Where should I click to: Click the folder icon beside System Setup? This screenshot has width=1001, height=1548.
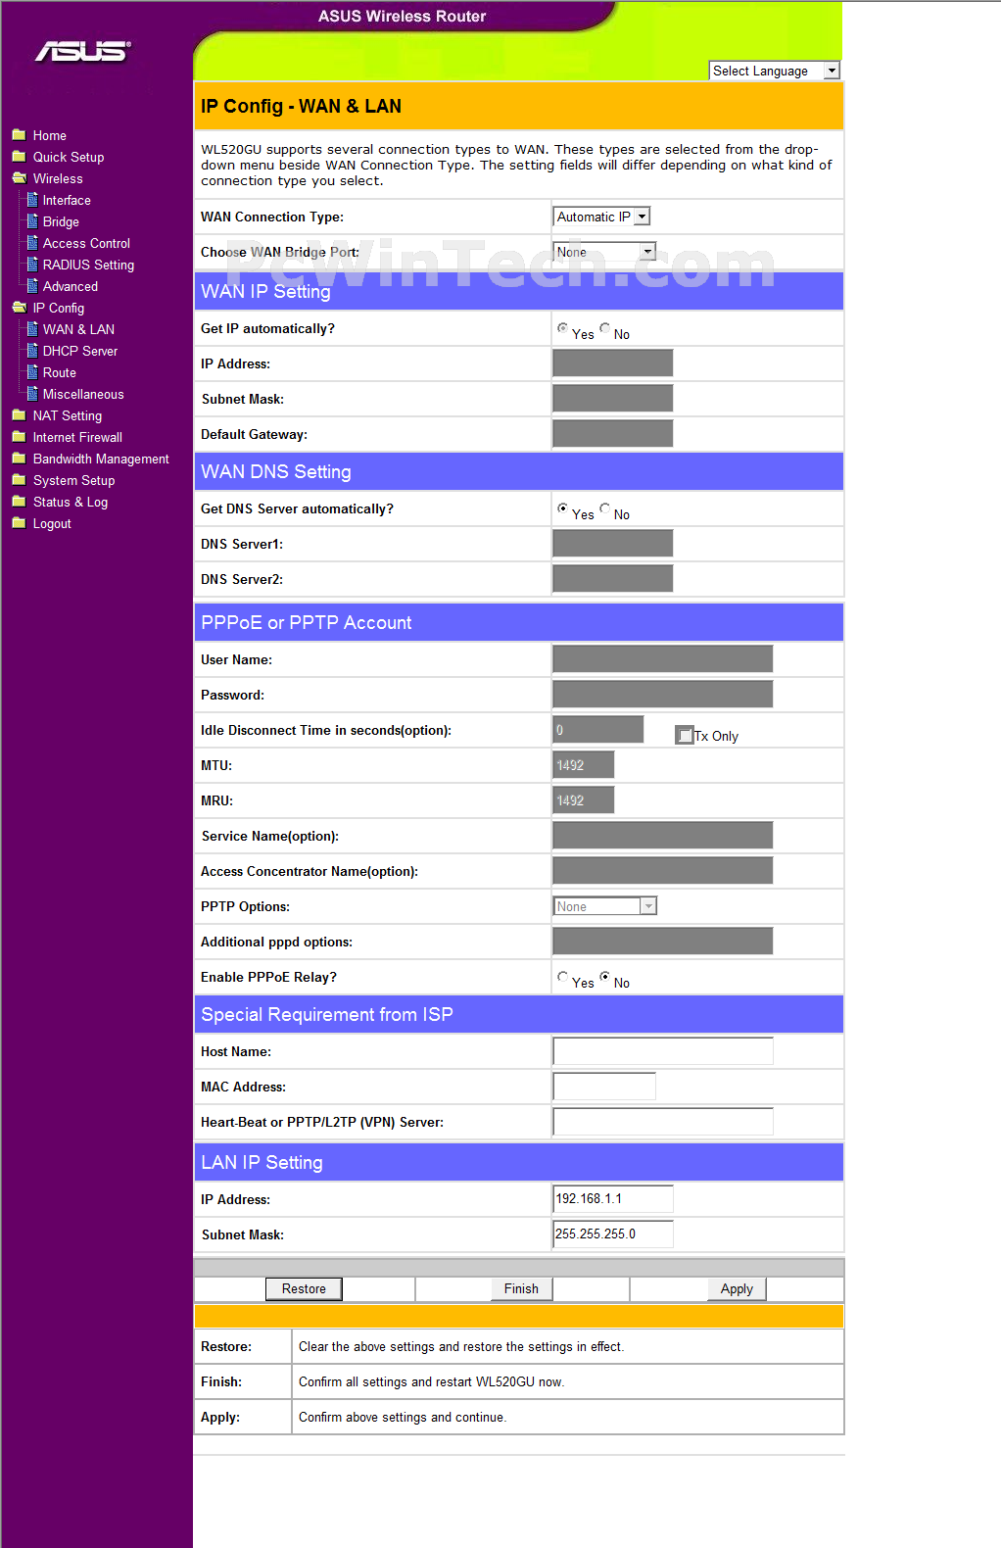click(19, 479)
